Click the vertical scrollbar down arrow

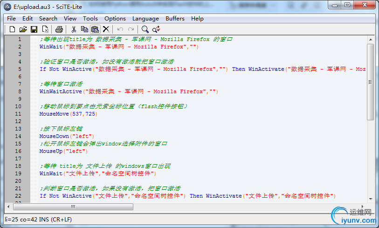coord(371,199)
